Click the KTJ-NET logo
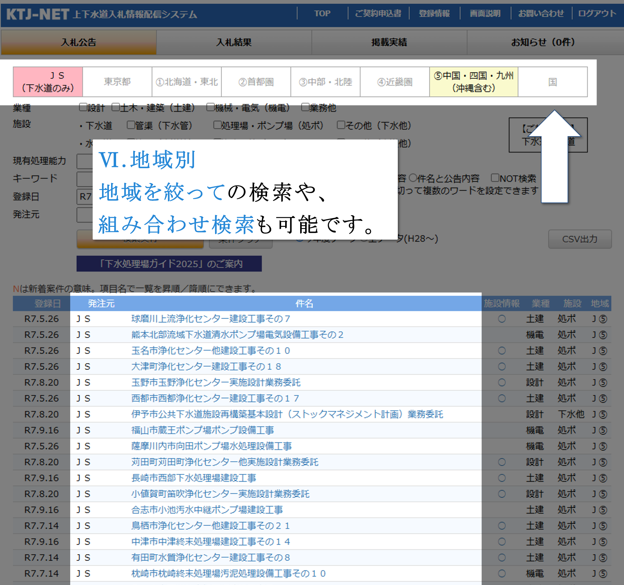 pos(38,14)
